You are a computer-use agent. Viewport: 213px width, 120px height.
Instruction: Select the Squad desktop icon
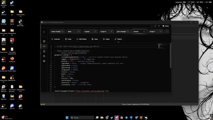pos(21,106)
